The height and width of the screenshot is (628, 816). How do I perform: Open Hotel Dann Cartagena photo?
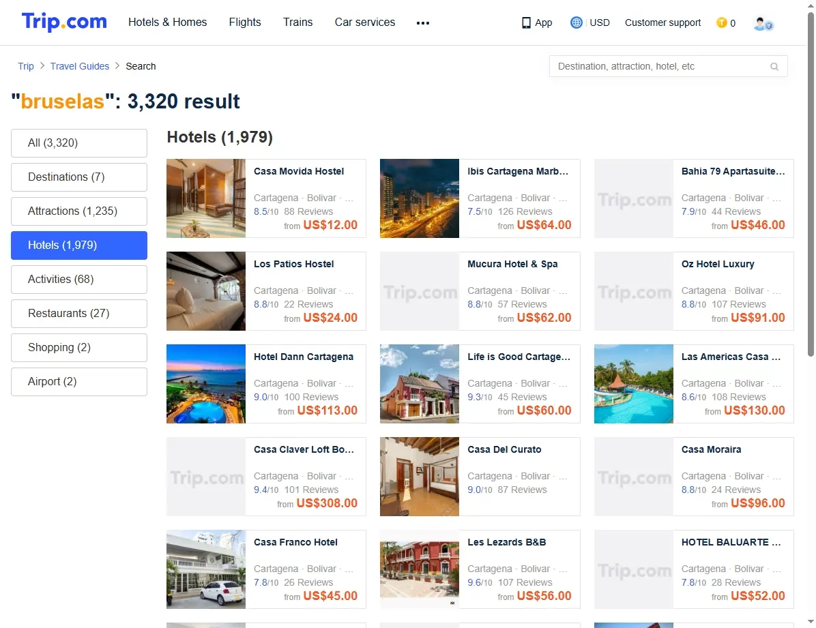206,384
